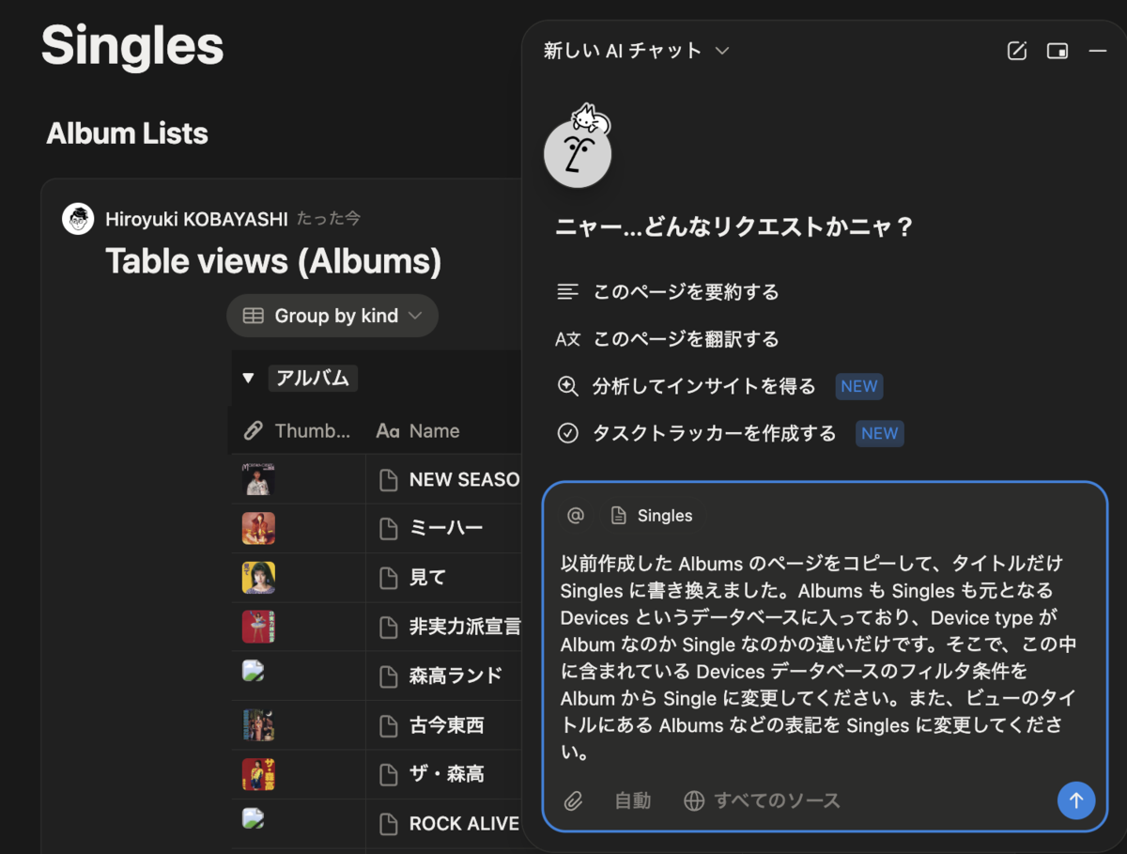Image resolution: width=1127 pixels, height=854 pixels.
Task: Click the Notion AI face avatar
Action: pos(578,152)
